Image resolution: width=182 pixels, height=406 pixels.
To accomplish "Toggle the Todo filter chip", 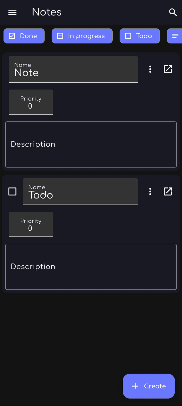I will (139, 36).
